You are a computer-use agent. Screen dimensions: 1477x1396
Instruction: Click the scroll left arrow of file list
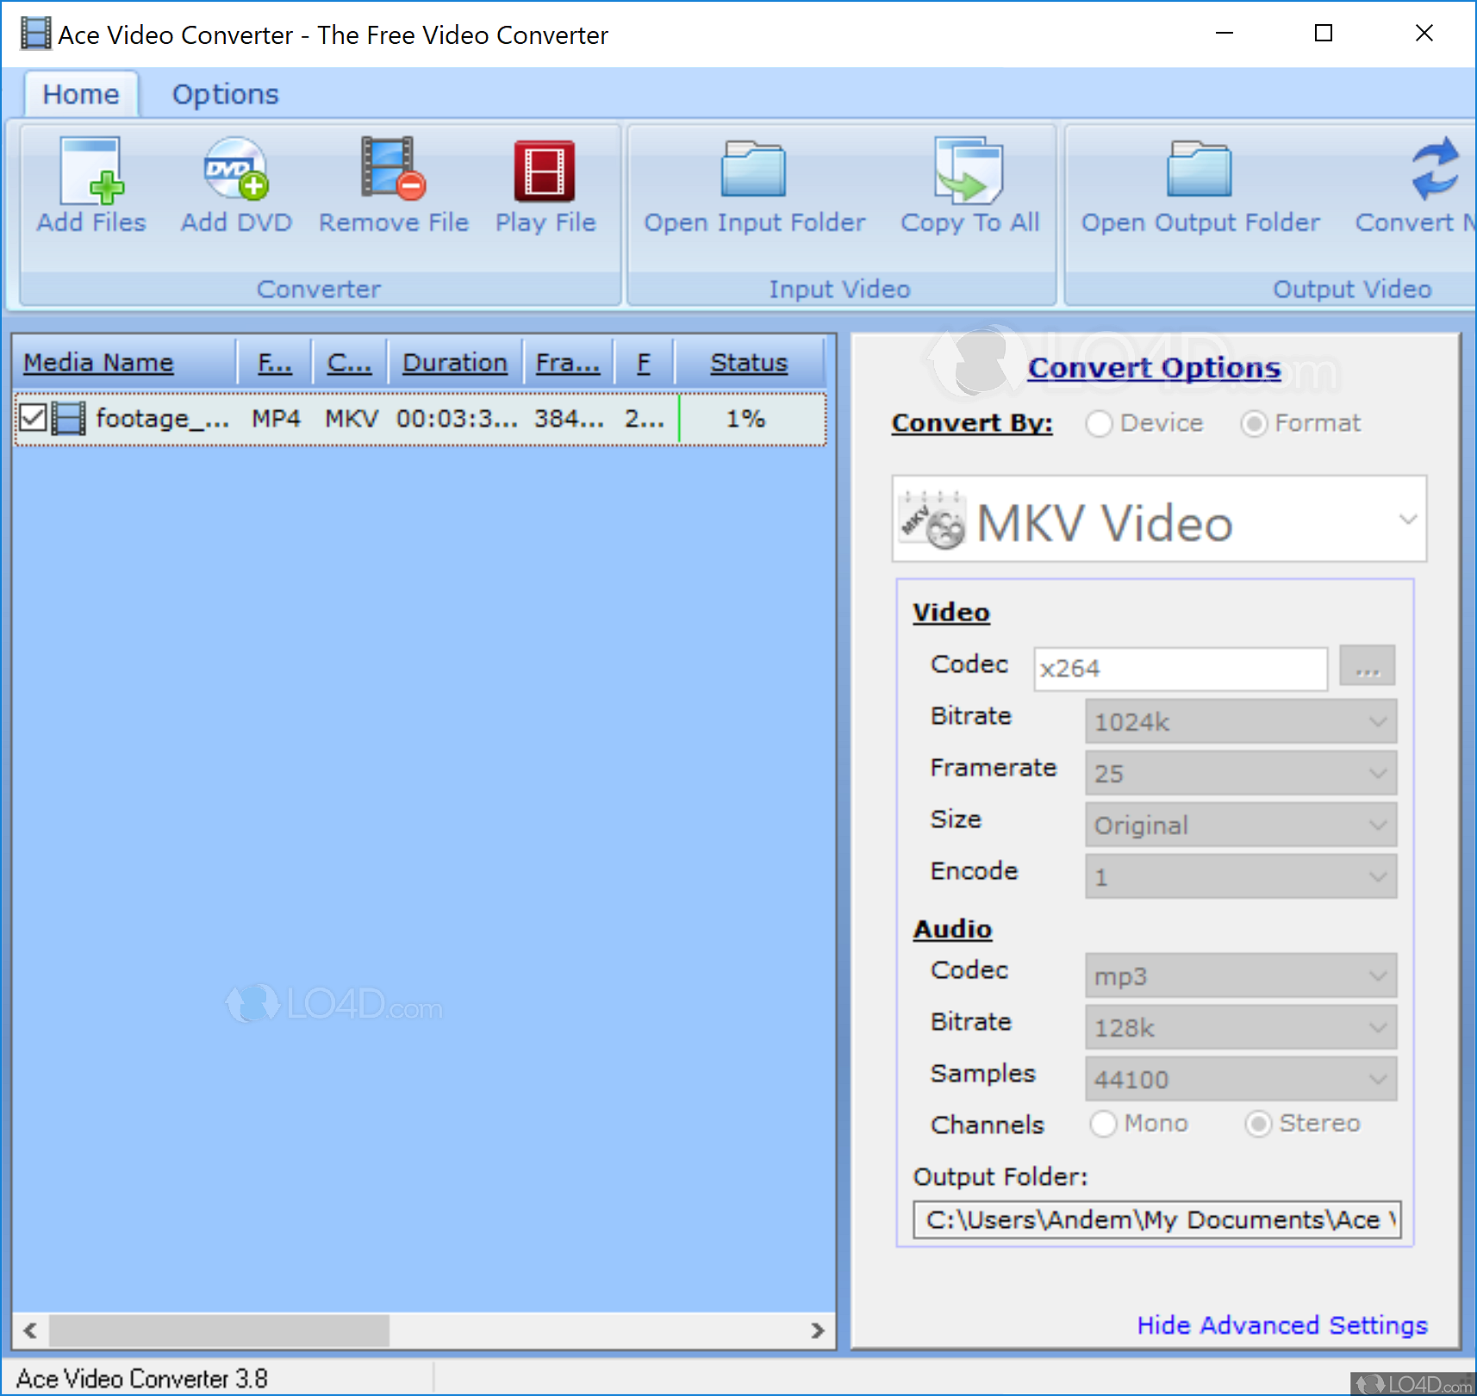click(x=30, y=1330)
